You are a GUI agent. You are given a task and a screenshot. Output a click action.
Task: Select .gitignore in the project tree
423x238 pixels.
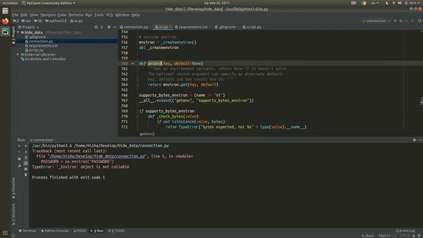point(35,37)
